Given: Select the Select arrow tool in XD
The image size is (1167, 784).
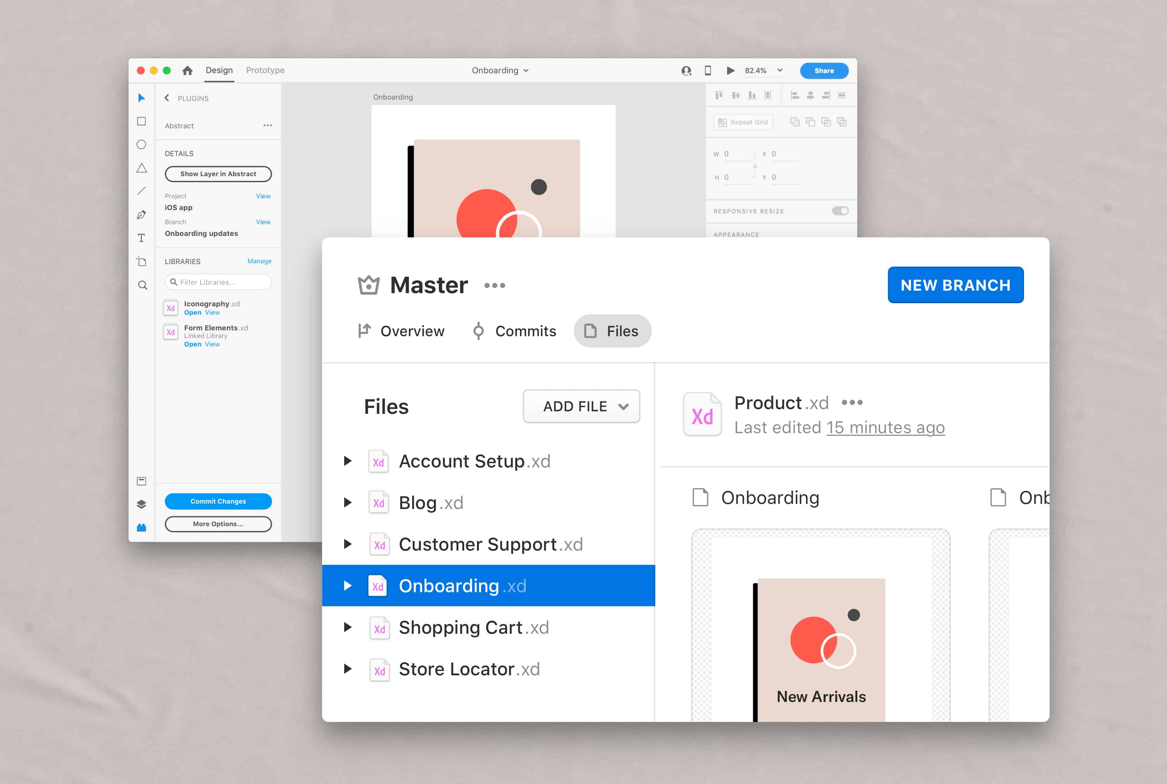Looking at the screenshot, I should tap(141, 98).
